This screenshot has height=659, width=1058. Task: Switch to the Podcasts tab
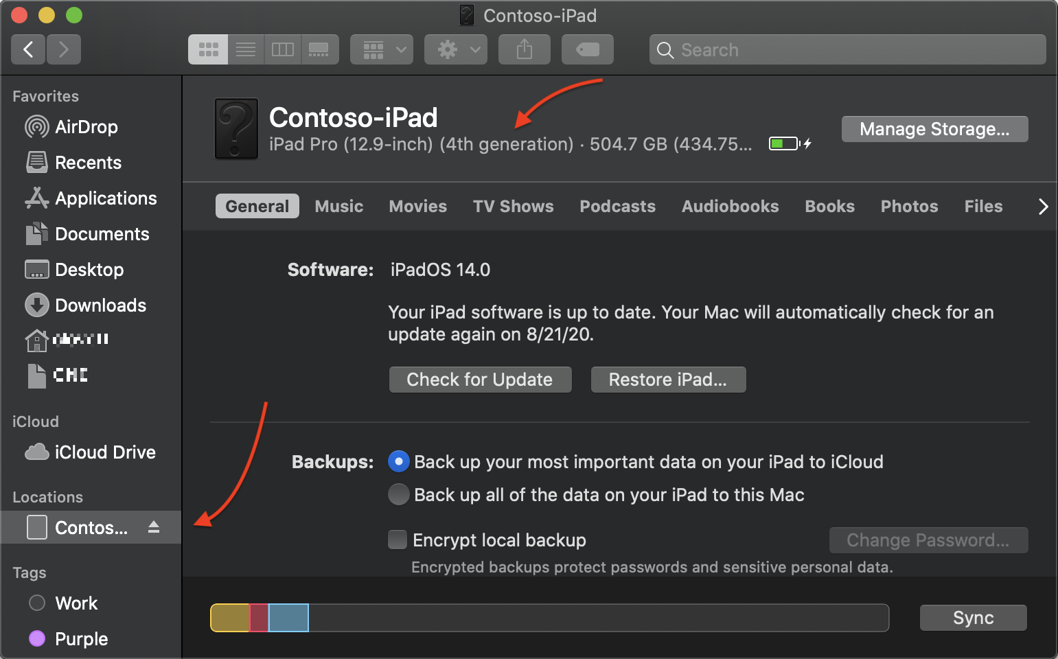point(617,206)
